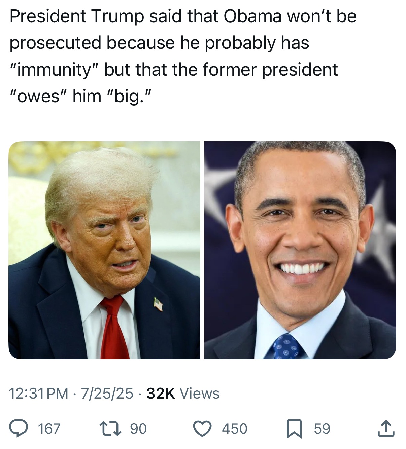Viewport: 406px width, 449px height.
Task: Open the share sheet with the upload icon
Action: pos(386,428)
